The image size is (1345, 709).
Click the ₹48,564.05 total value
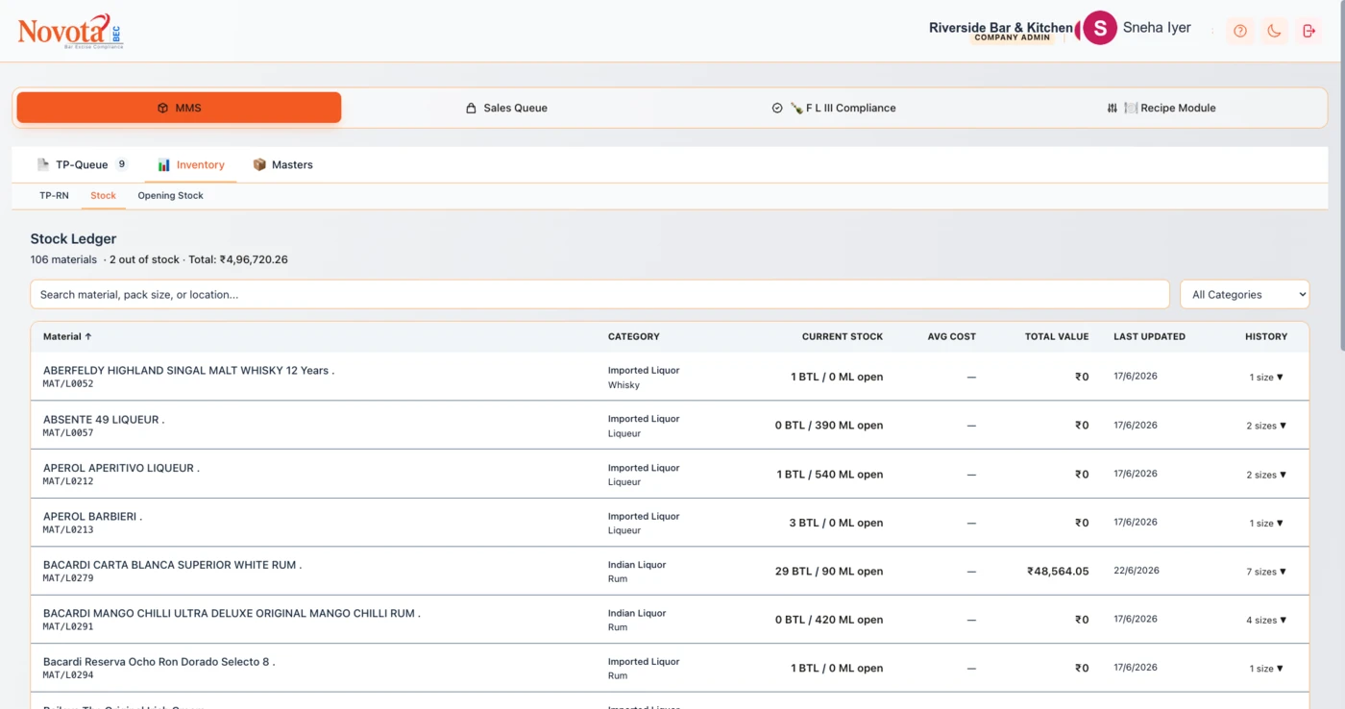[x=1058, y=571]
